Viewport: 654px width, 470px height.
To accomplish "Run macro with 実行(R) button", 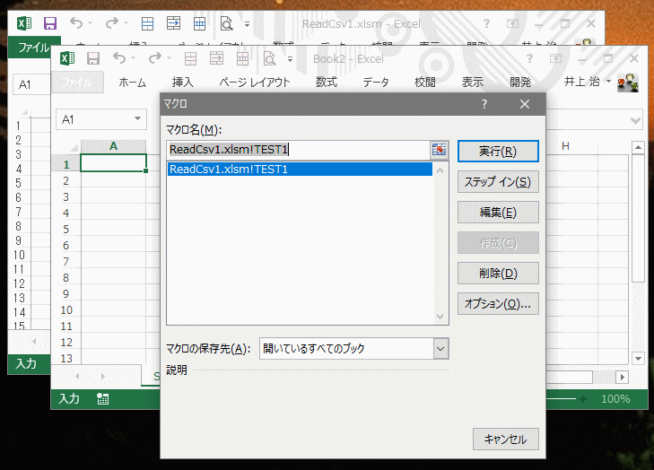I will [x=498, y=151].
